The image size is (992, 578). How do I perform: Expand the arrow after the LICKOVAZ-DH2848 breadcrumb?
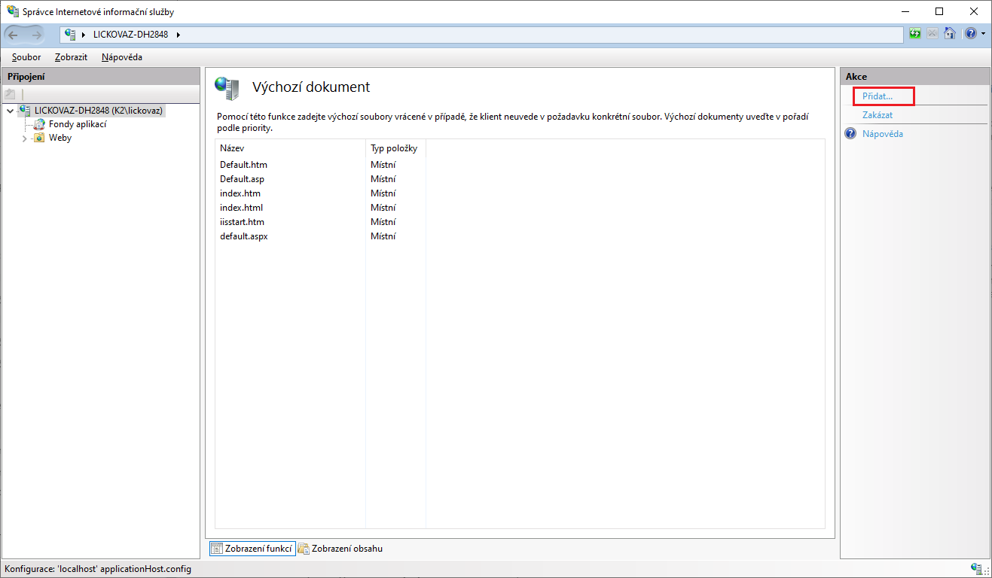(x=178, y=35)
